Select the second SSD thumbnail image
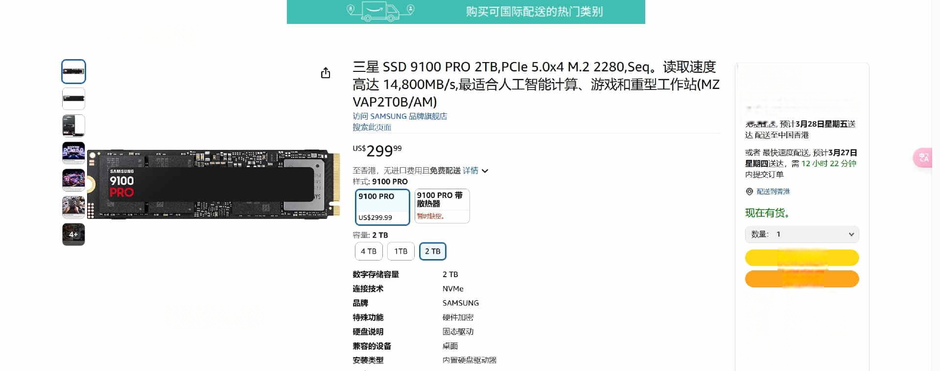Screen dimensions: 940x371 [x=73, y=99]
